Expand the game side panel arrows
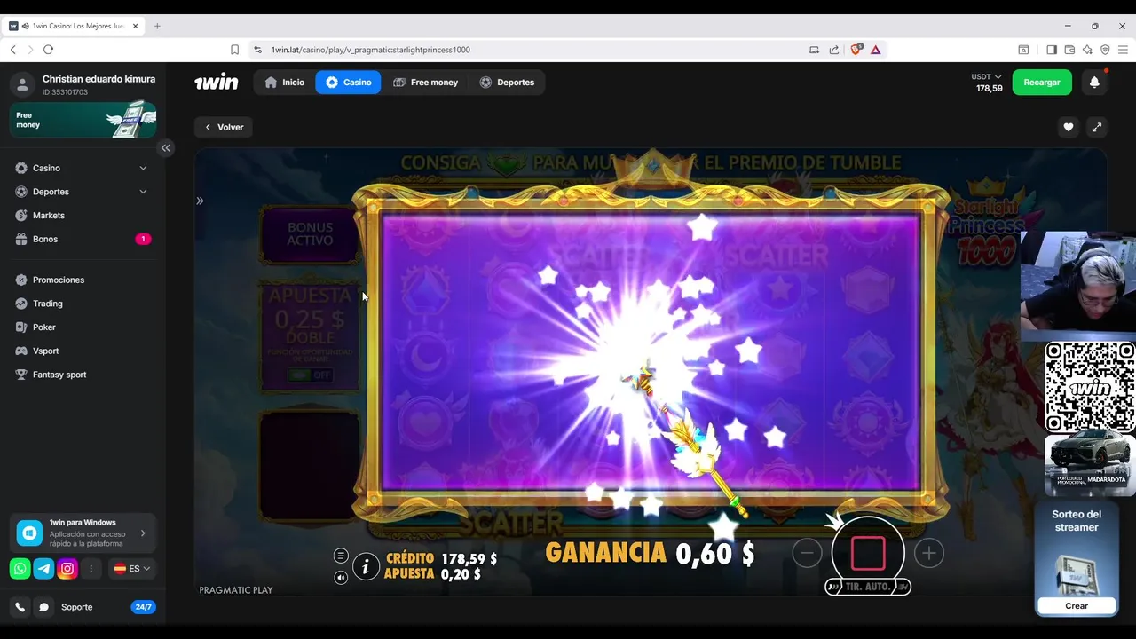This screenshot has width=1136, height=639. point(200,201)
